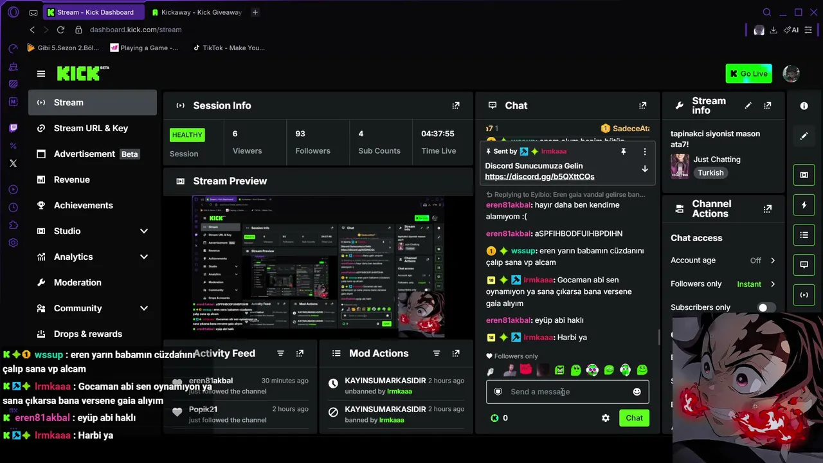823x463 pixels.
Task: Edit Stream info with the pencil icon
Action: (x=748, y=105)
